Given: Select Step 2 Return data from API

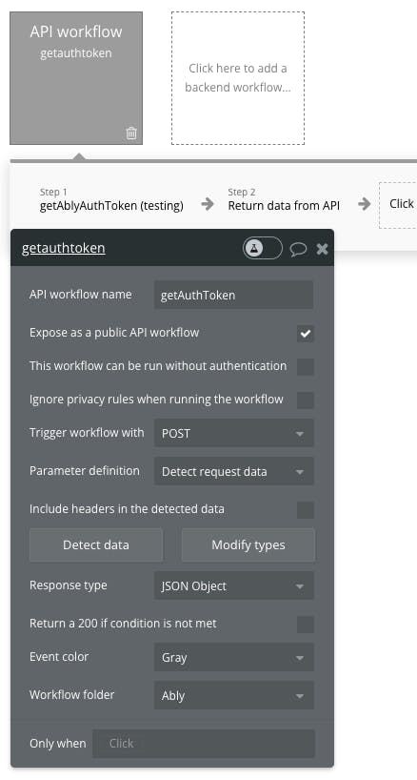Looking at the screenshot, I should click(284, 199).
